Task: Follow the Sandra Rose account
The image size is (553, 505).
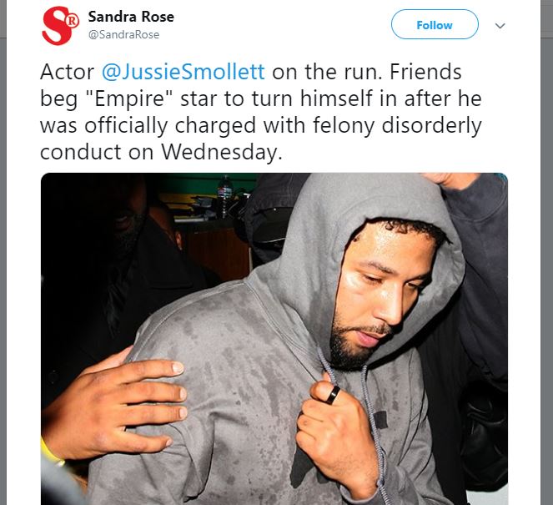Action: point(435,24)
